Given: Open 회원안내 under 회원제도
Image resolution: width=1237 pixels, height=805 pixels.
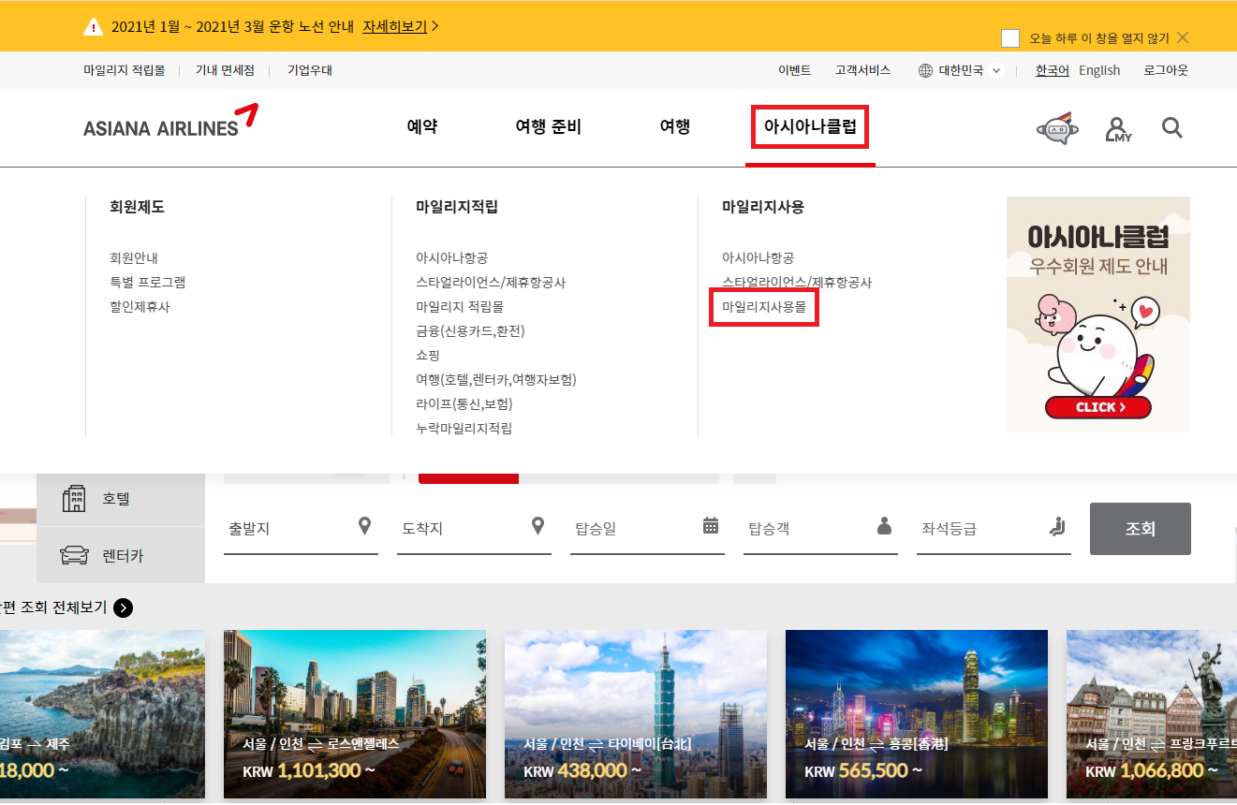Looking at the screenshot, I should pyautogui.click(x=134, y=258).
